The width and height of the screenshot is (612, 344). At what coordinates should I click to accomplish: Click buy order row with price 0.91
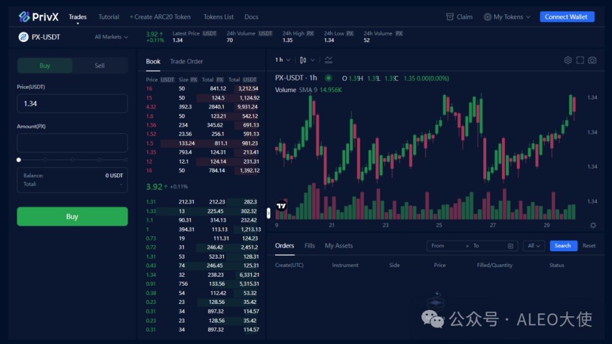[x=202, y=284]
